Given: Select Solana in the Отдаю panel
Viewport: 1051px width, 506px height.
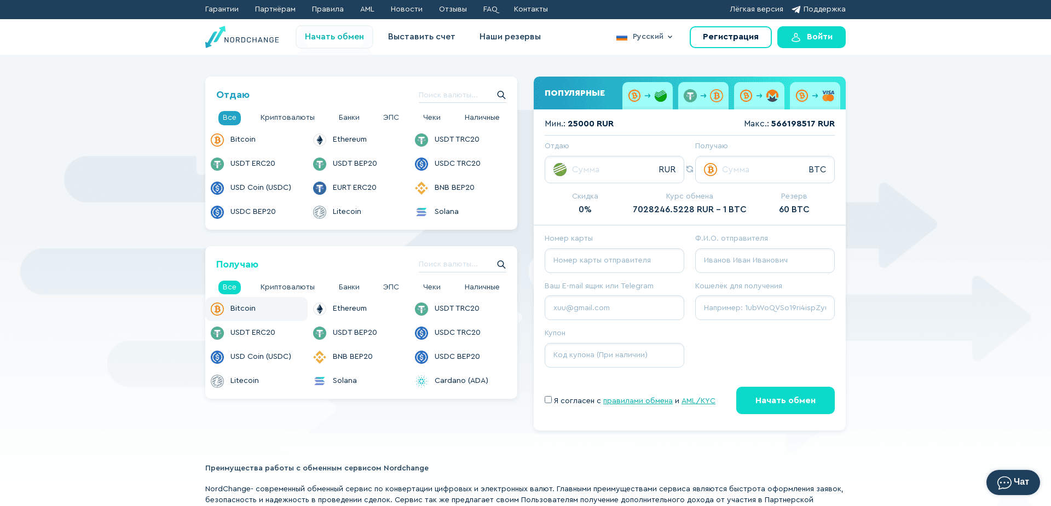Looking at the screenshot, I should click(446, 212).
